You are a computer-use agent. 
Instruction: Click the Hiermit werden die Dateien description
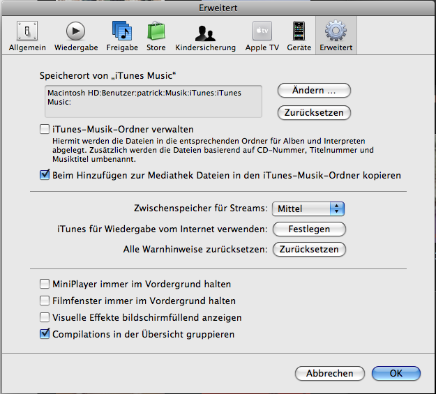(213, 150)
